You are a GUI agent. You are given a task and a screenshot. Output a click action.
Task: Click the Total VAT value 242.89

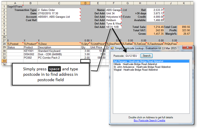(156, 30)
